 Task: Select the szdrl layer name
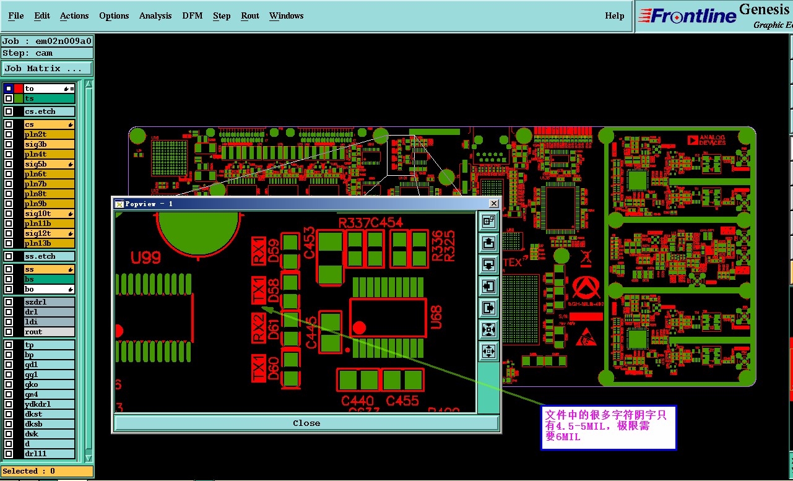coord(50,302)
